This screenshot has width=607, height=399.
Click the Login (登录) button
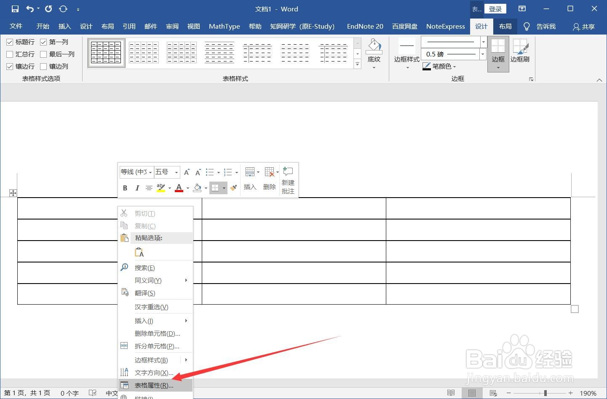(495, 9)
